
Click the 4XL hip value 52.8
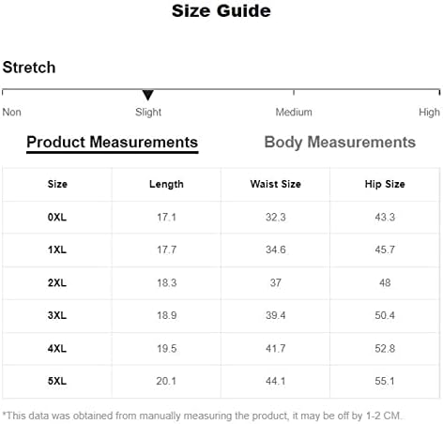pos(385,348)
